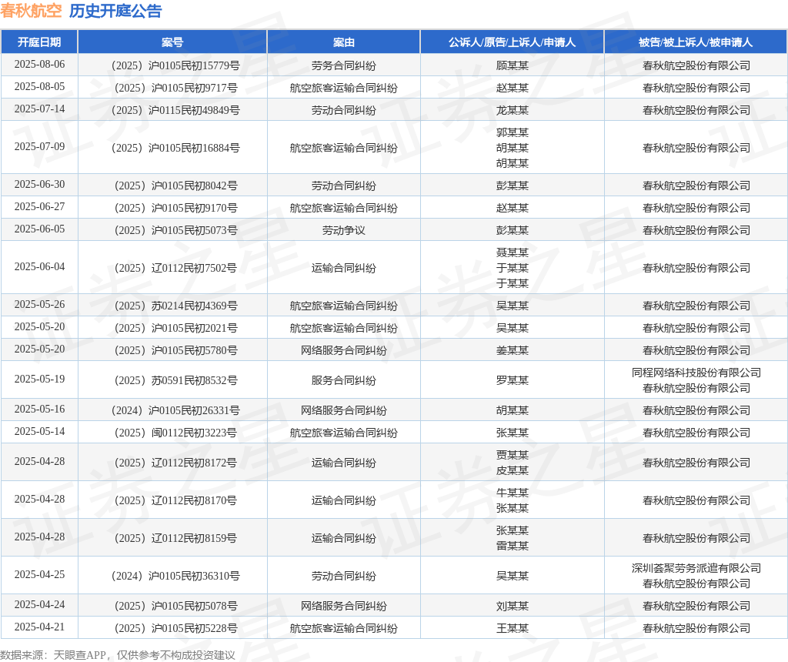Select plaintiff 雷某某

click(x=512, y=546)
